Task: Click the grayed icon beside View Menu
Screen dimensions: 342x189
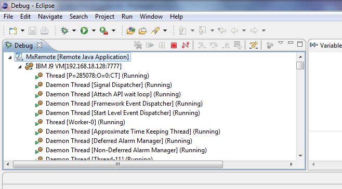Action: (270, 45)
